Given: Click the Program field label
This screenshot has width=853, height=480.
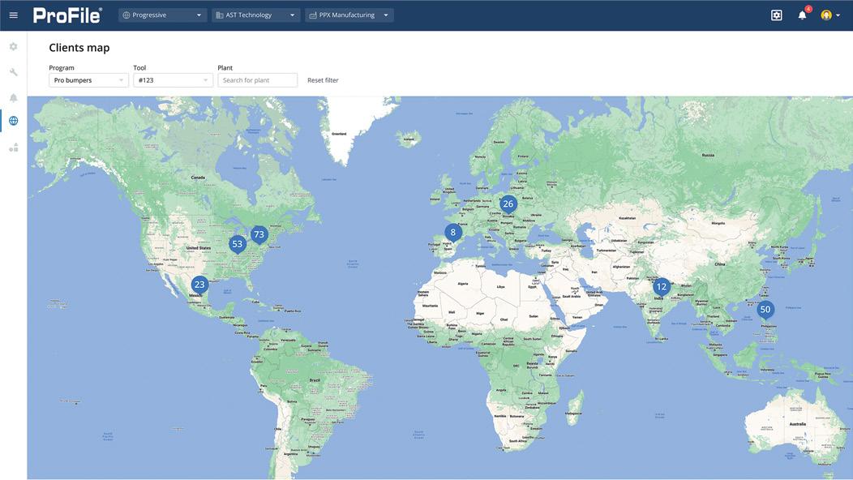Looking at the screenshot, I should [x=62, y=68].
